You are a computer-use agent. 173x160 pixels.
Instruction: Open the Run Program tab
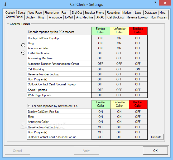click(x=159, y=17)
